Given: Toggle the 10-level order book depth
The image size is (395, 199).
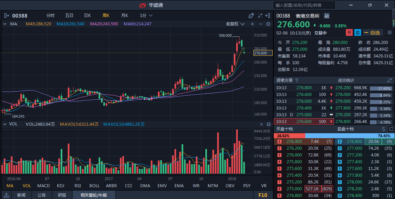Looking at the screenshot, I should (391, 129).
